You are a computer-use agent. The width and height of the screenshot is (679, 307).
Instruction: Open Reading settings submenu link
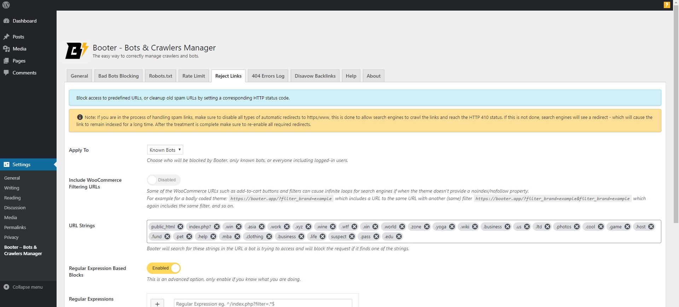tap(12, 198)
